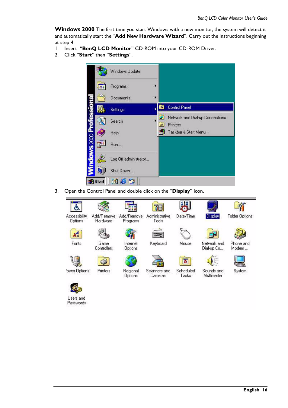Screen dimensions: 288x408
Task: Open the Documents Start menu entry
Action: click(127, 98)
